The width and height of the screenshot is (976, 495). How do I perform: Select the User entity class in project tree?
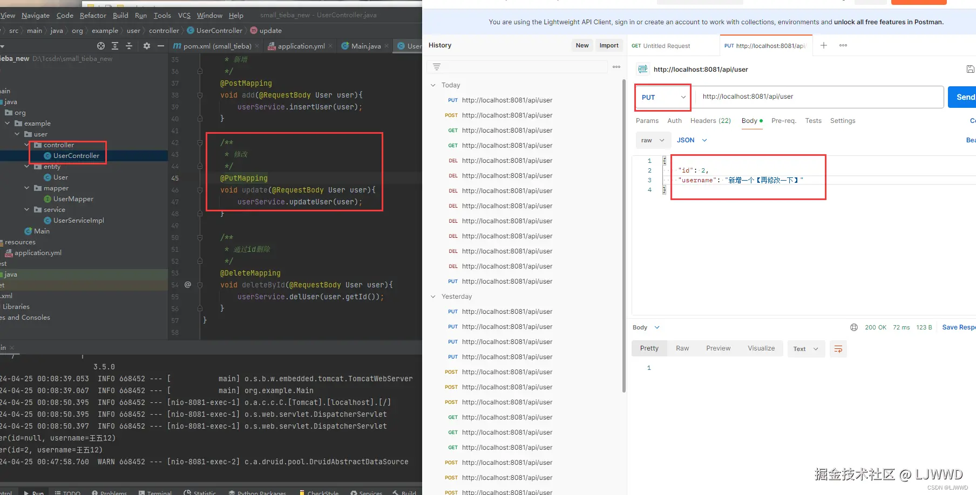(56, 177)
